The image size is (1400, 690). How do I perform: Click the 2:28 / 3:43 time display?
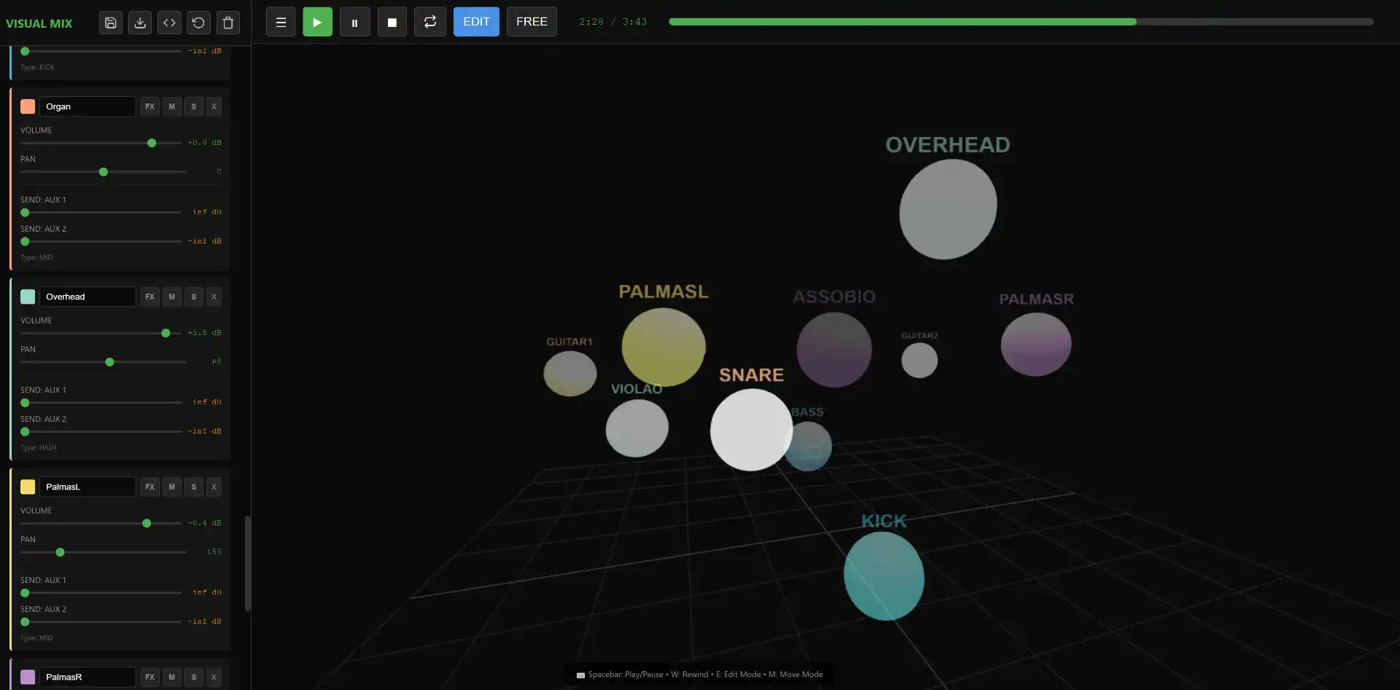[613, 22]
